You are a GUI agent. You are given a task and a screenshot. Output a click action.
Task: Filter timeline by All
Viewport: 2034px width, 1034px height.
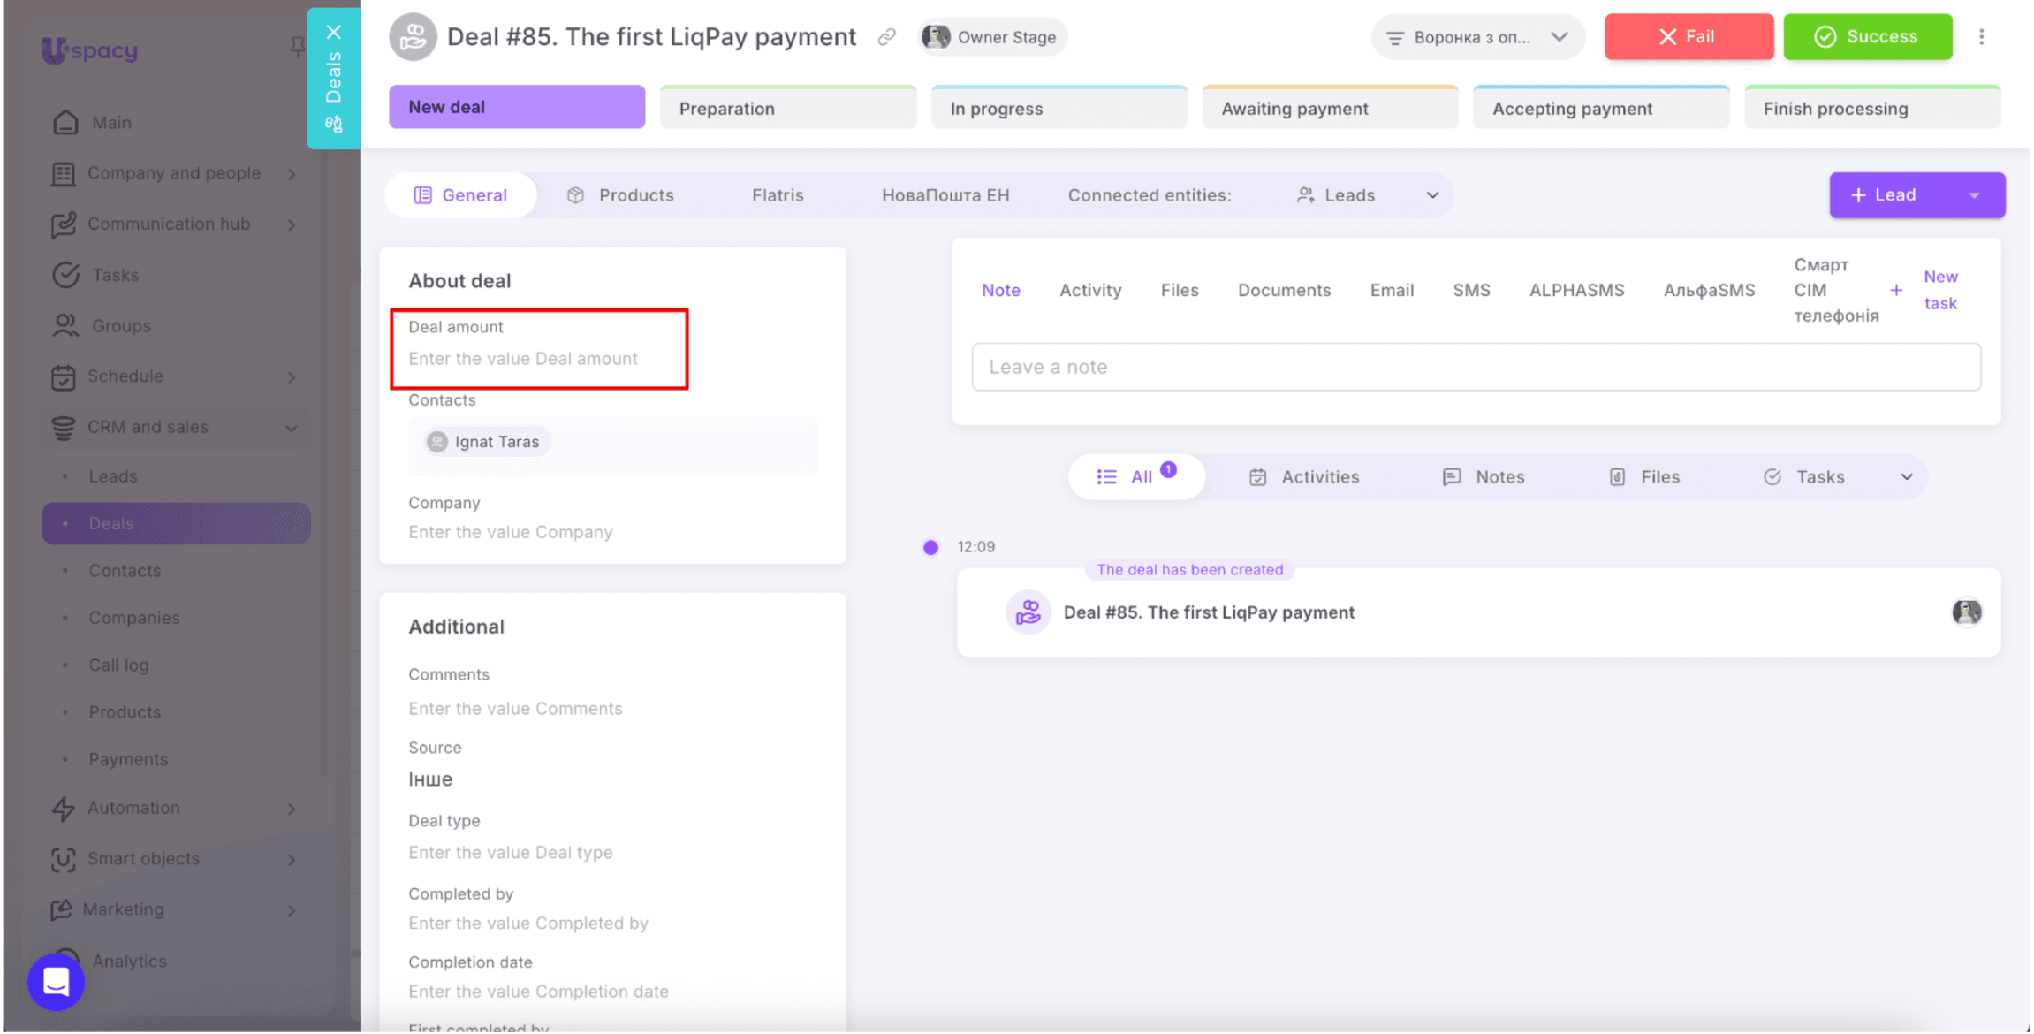pyautogui.click(x=1136, y=477)
